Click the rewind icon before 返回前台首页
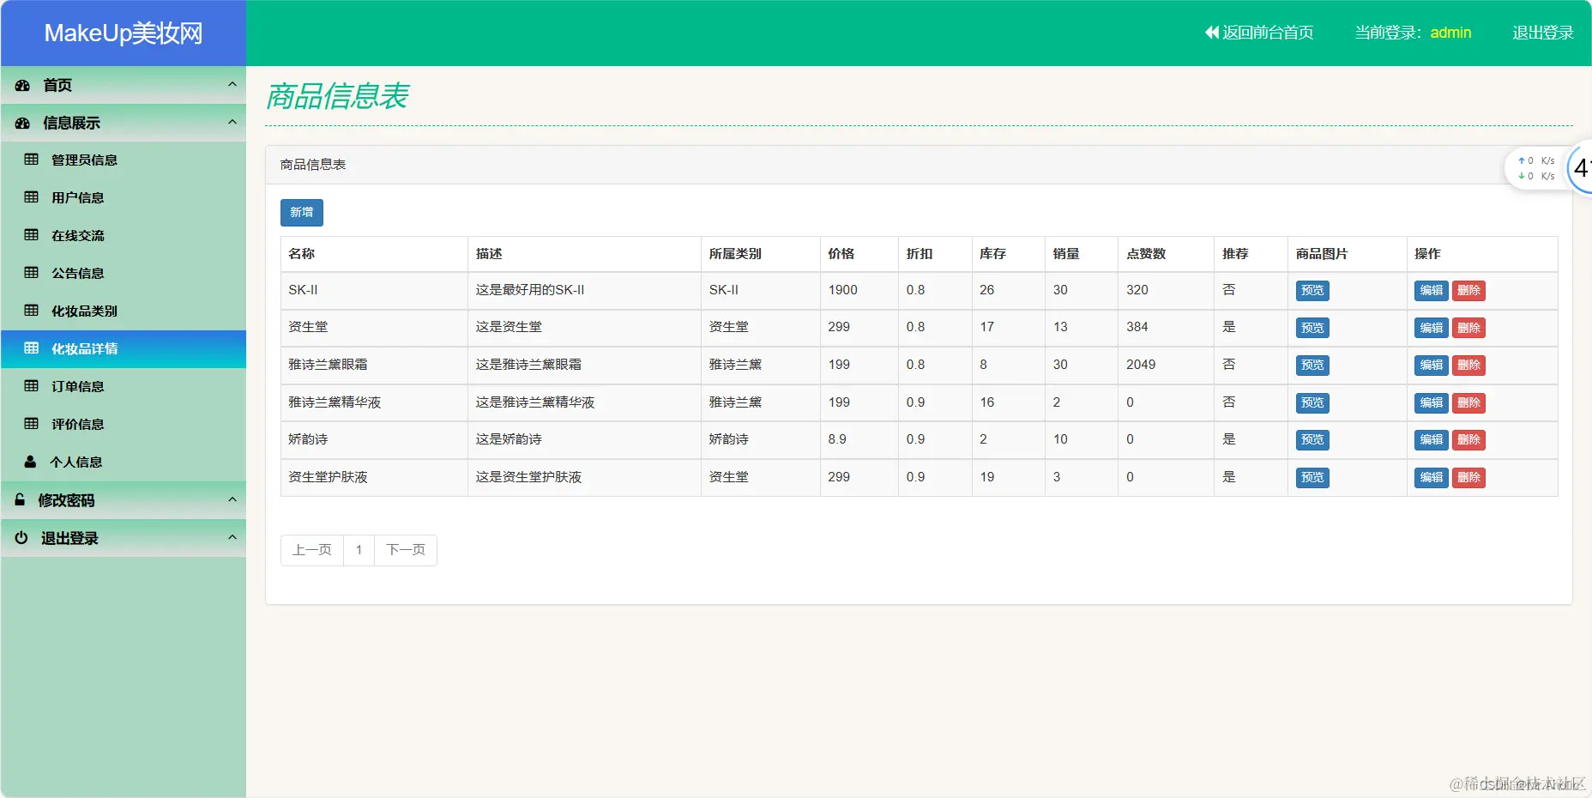Image resolution: width=1592 pixels, height=798 pixels. (x=1212, y=33)
